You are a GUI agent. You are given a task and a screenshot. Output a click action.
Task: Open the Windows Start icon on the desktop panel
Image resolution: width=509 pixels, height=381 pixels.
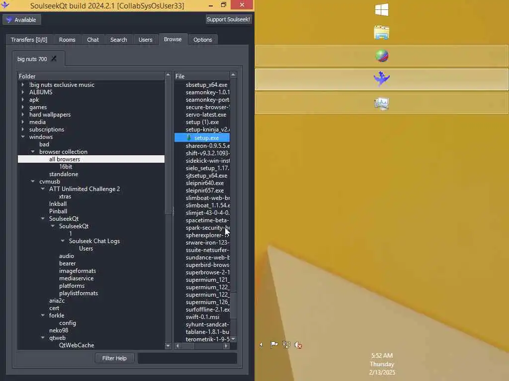click(x=381, y=10)
